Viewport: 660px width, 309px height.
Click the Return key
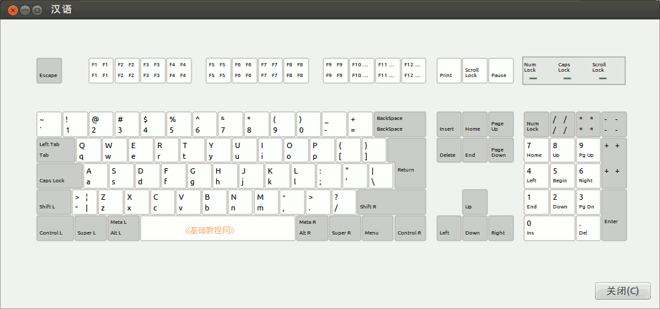point(410,170)
